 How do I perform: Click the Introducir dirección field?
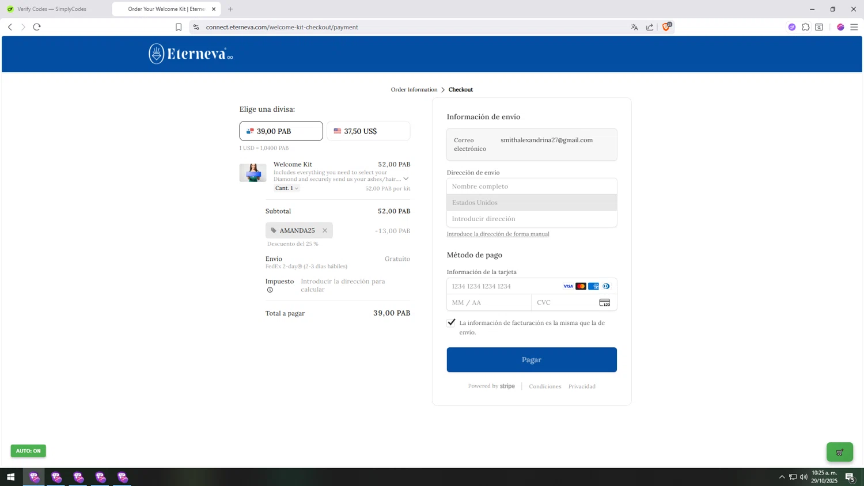532,219
